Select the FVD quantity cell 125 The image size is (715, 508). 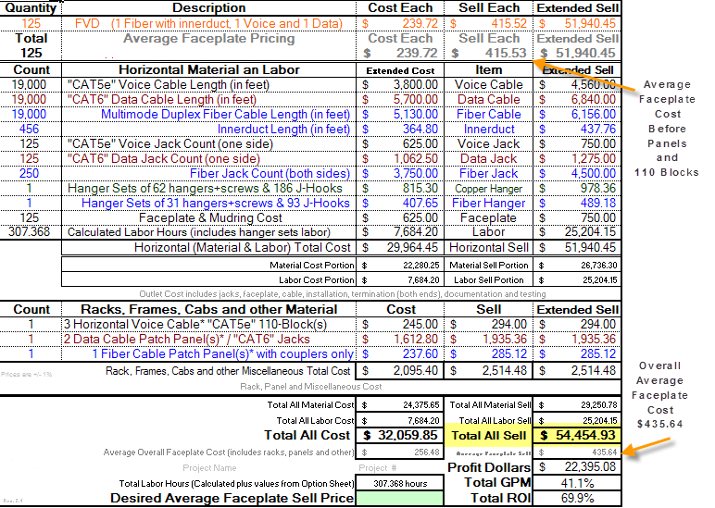(31, 23)
